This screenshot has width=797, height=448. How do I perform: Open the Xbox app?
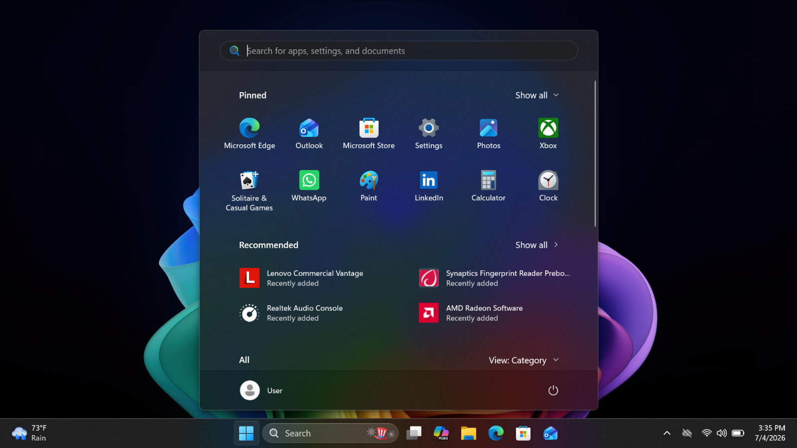point(548,134)
